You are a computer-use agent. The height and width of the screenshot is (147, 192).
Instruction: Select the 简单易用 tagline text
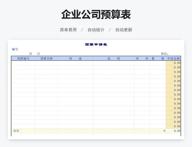pyautogui.click(x=68, y=30)
